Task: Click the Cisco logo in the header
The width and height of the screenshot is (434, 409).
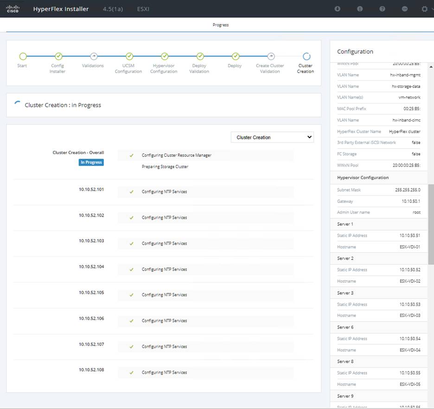Action: [13, 9]
